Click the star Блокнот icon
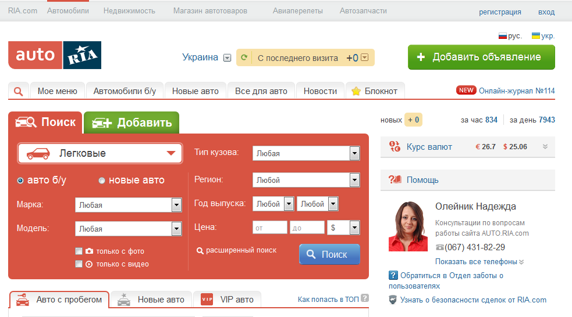Image resolution: width=572 pixels, height=317 pixels. [356, 91]
